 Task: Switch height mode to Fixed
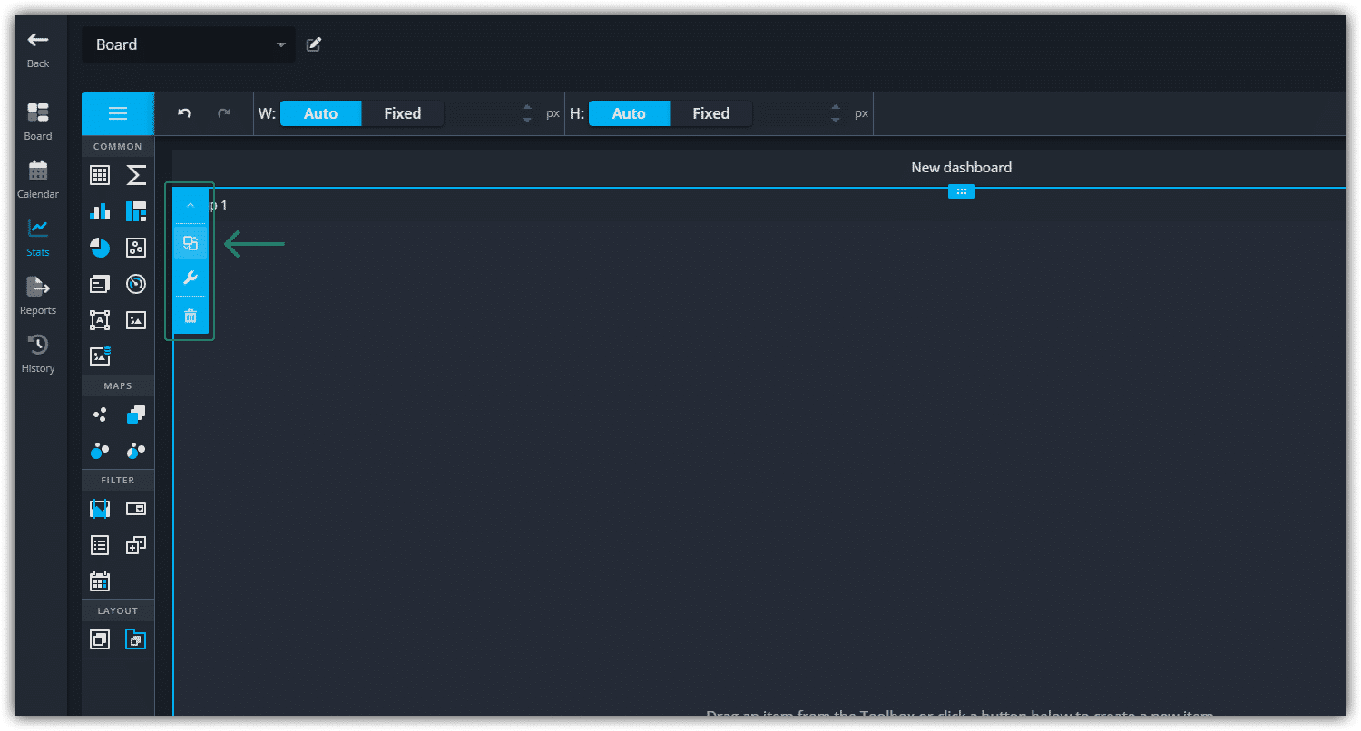pos(710,113)
